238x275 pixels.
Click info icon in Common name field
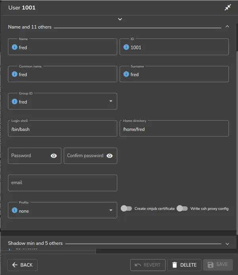[15, 74]
